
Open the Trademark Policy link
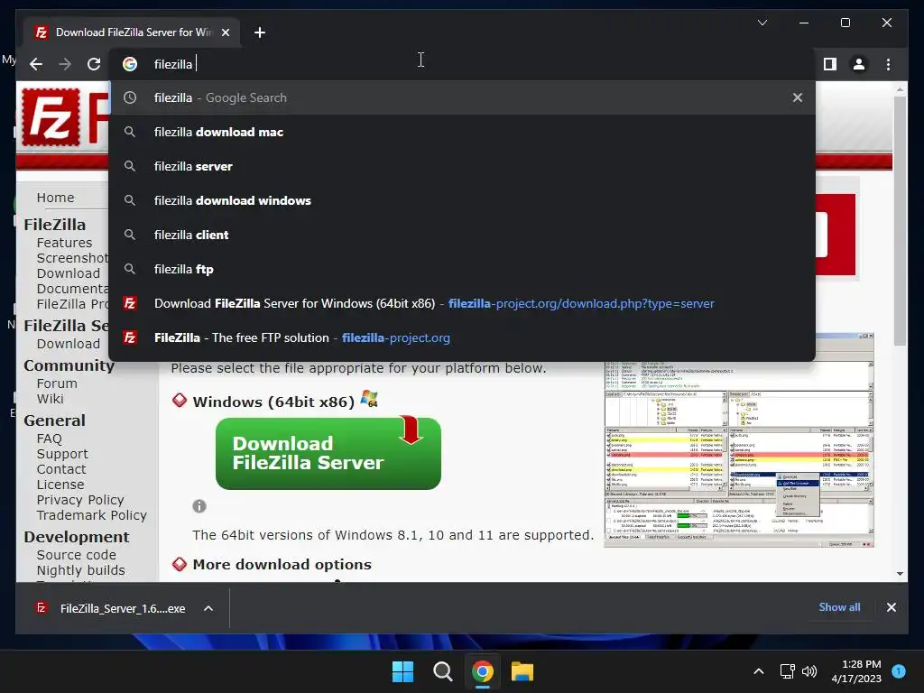click(x=91, y=515)
